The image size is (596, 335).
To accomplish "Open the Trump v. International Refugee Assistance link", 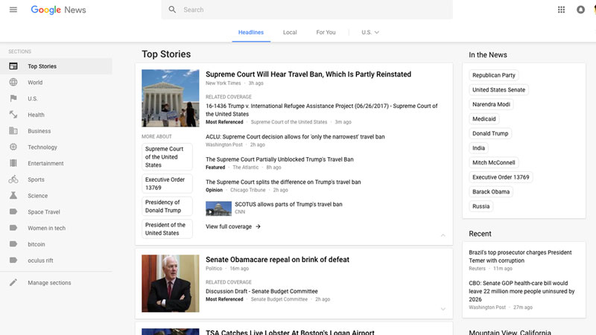I will [x=322, y=109].
